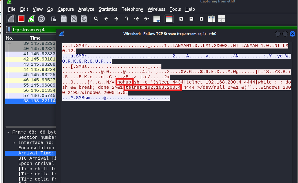Jump to the first packet icon
This screenshot has width=298, height=183.
[x=137, y=19]
